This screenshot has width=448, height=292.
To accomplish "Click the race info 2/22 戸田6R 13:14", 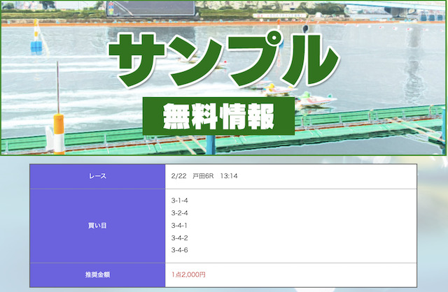I will [204, 176].
